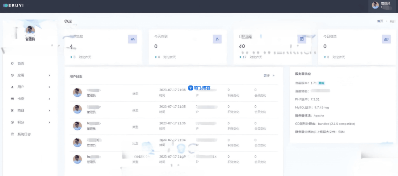The height and width of the screenshot is (176, 398).
Task: Click the 当前域名 label in server info
Action: [x=302, y=91]
